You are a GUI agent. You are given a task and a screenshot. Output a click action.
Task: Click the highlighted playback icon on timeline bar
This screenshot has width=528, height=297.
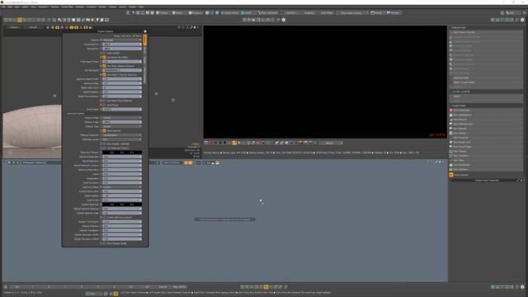point(266,287)
